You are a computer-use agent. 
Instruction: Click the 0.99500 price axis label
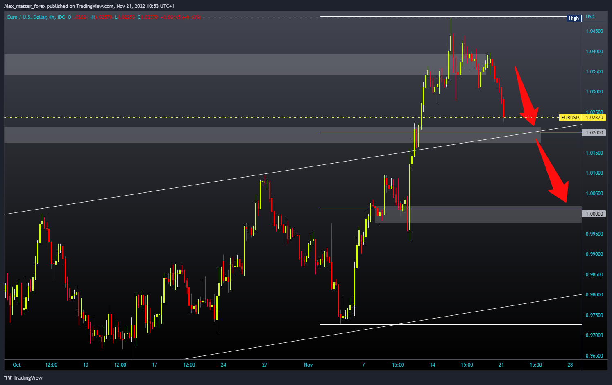(594, 234)
